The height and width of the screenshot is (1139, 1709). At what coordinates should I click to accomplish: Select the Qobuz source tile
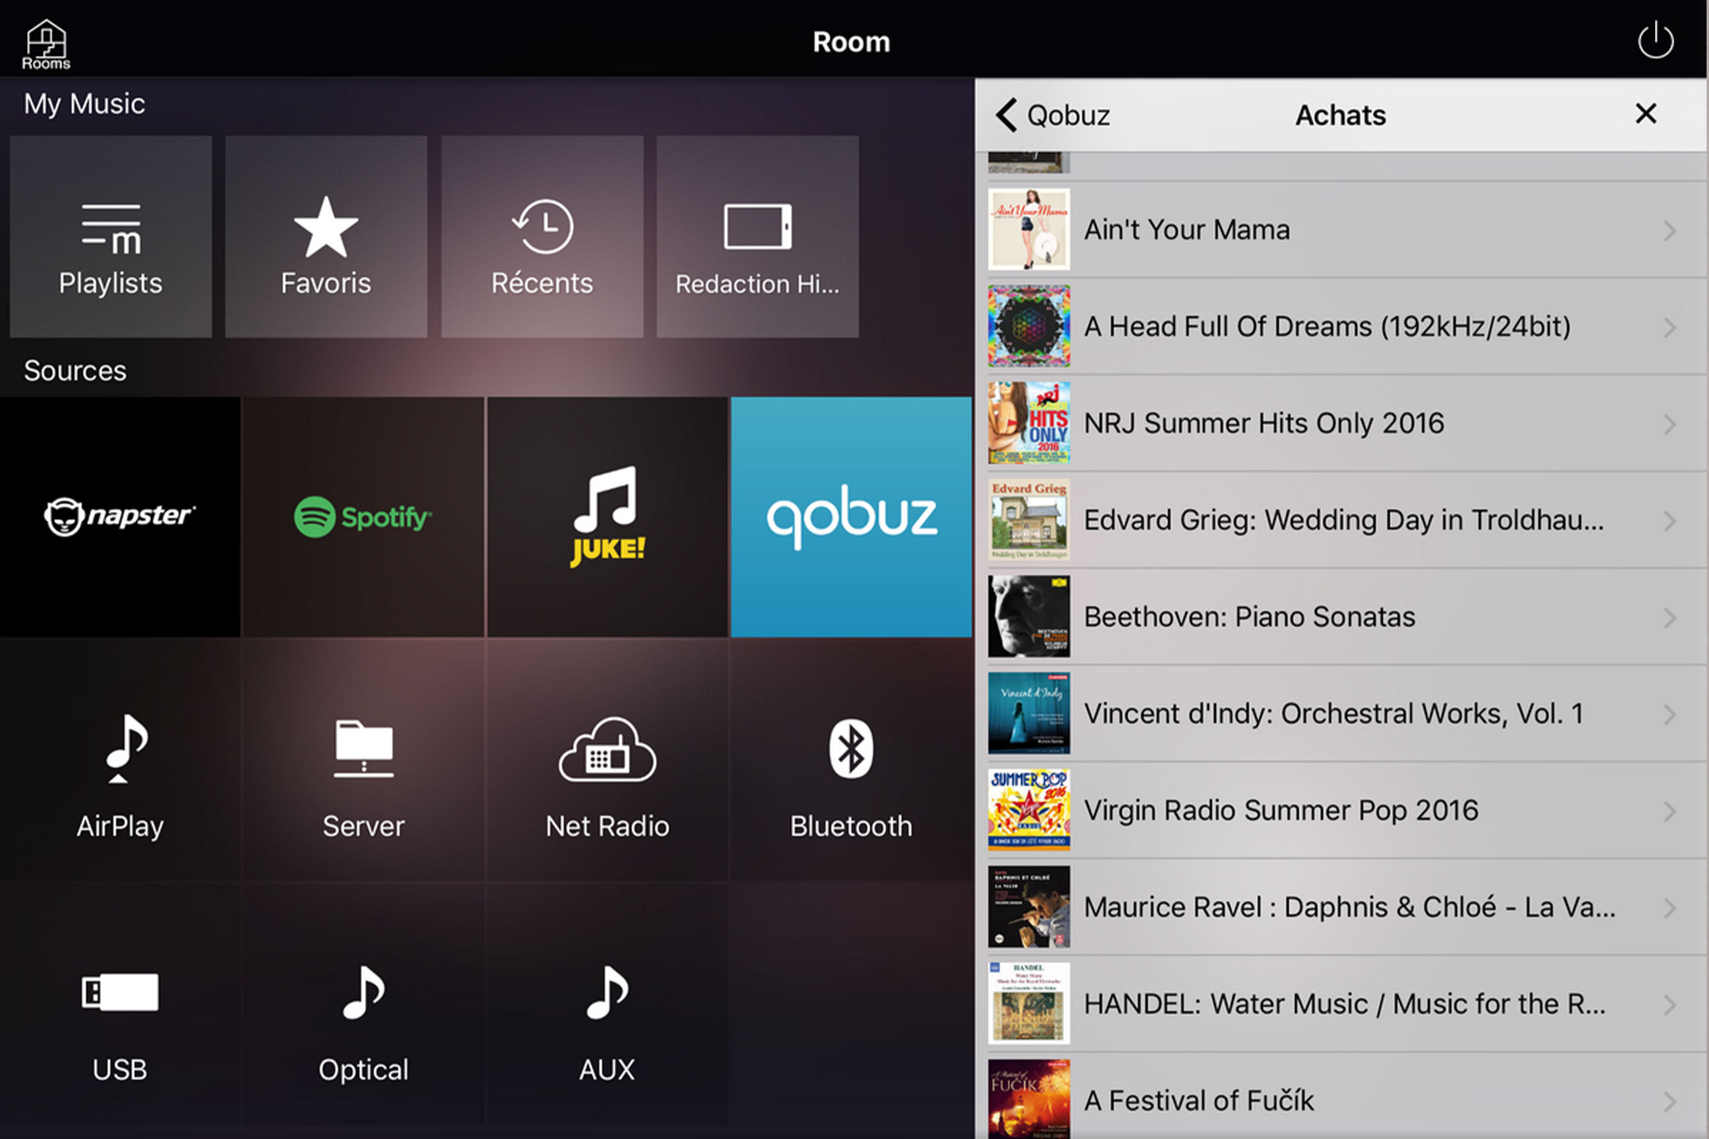coord(851,516)
